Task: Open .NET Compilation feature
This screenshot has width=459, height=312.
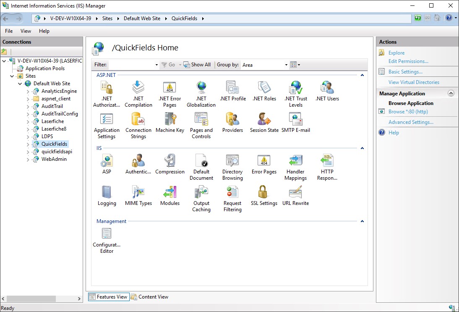Action: [138, 94]
